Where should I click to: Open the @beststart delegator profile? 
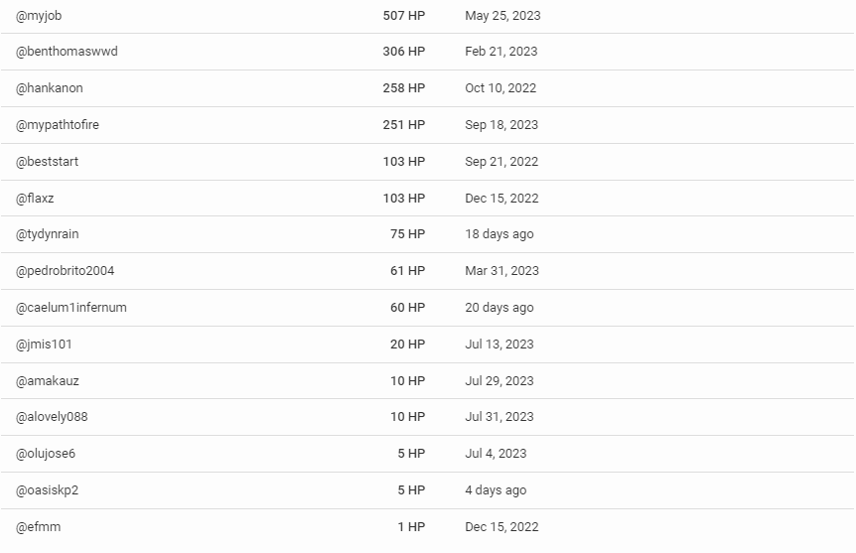(x=47, y=162)
